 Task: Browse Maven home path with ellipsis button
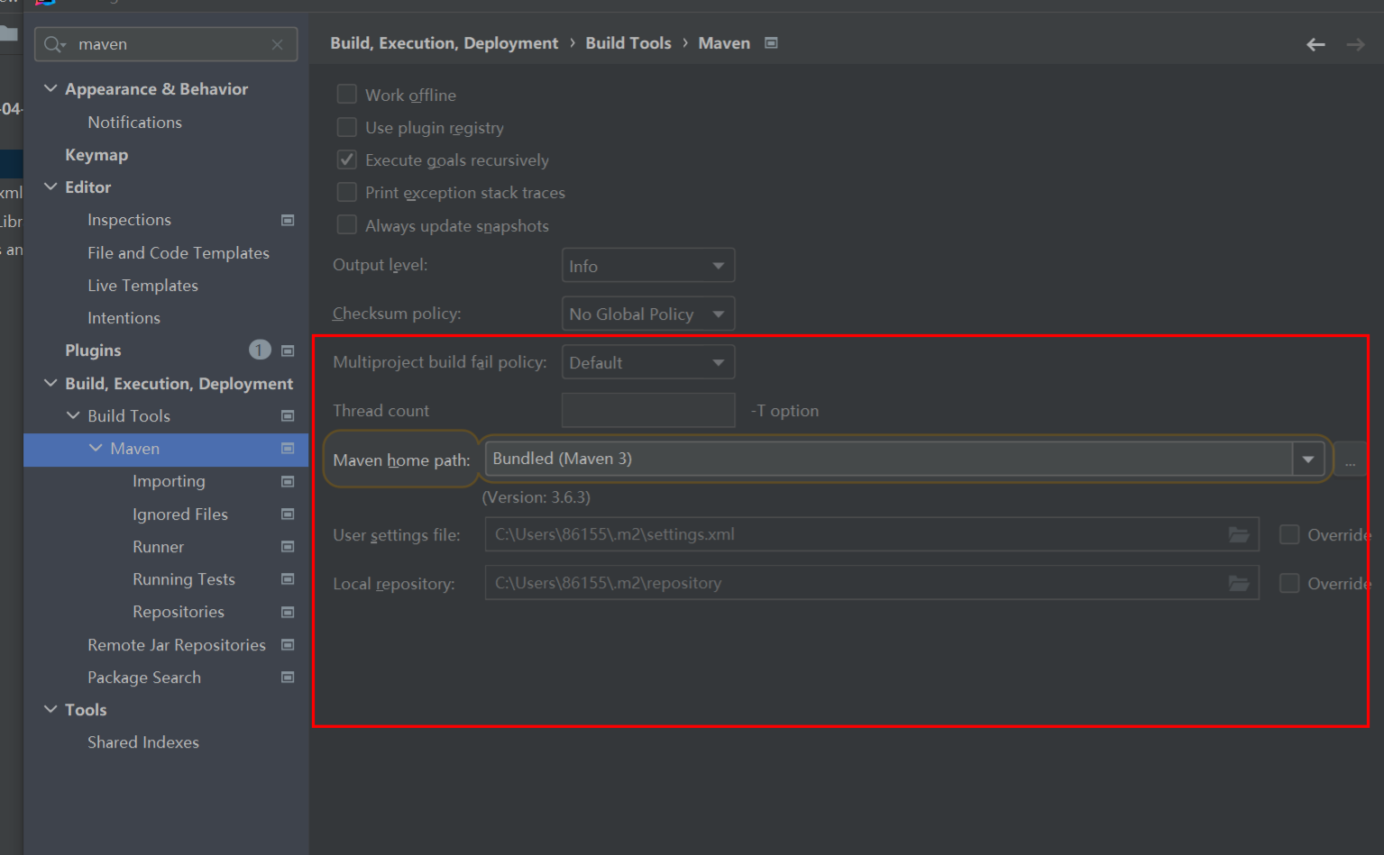pyautogui.click(x=1350, y=460)
